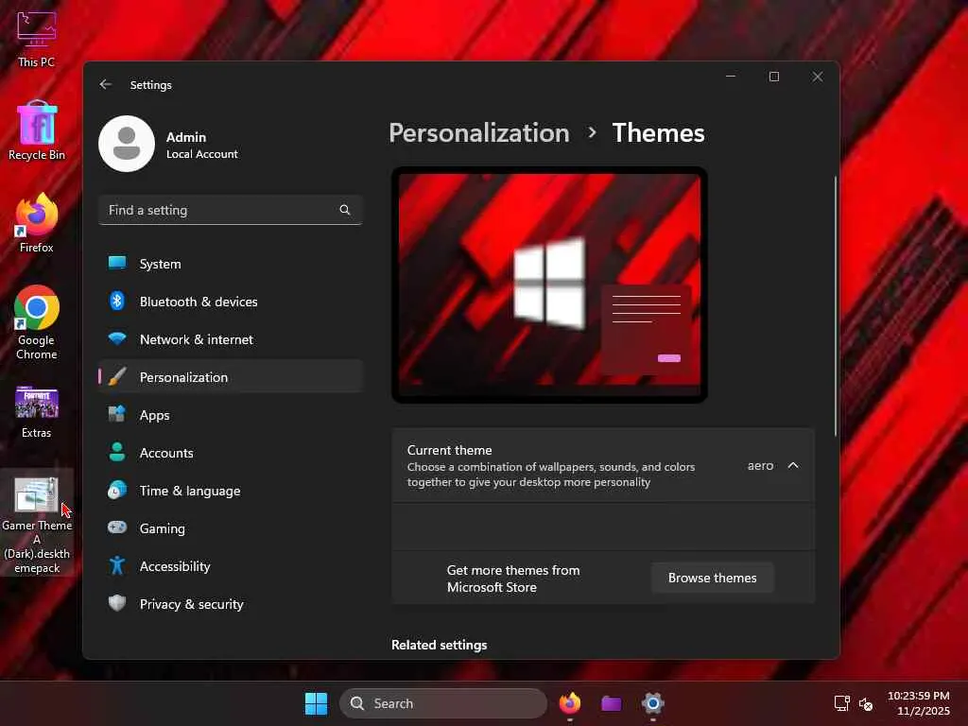Open Time & language settings
The height and width of the screenshot is (726, 968).
pos(231,491)
